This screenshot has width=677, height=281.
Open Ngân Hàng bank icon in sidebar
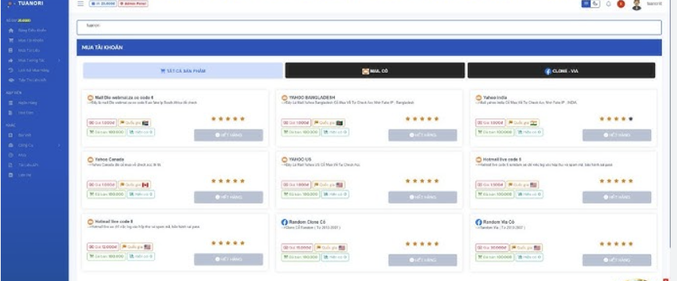[x=11, y=103]
